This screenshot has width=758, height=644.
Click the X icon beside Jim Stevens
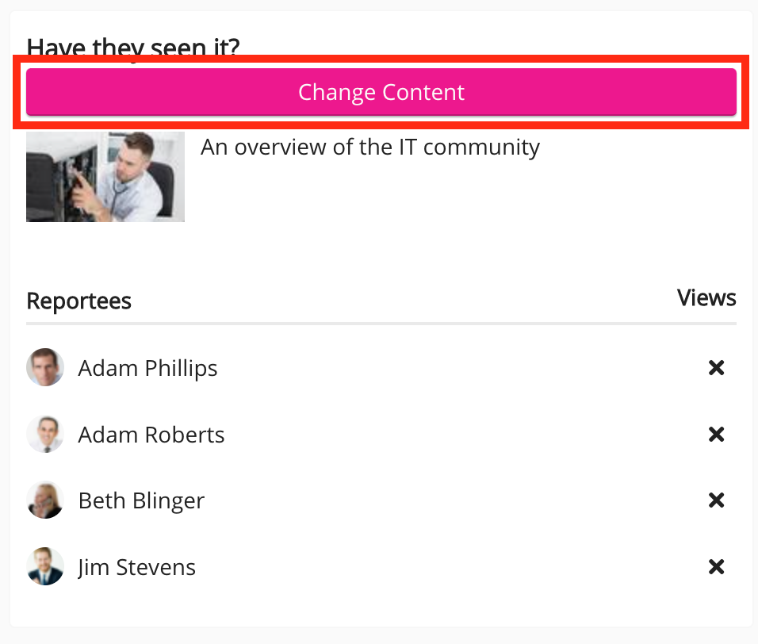716,567
